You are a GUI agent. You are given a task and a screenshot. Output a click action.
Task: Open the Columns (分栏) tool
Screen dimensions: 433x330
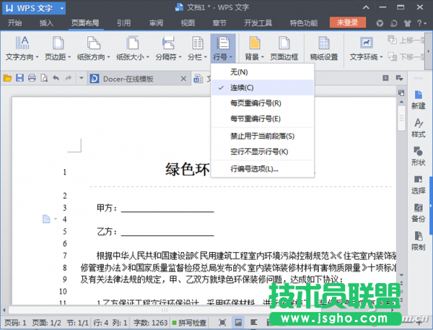(x=197, y=48)
